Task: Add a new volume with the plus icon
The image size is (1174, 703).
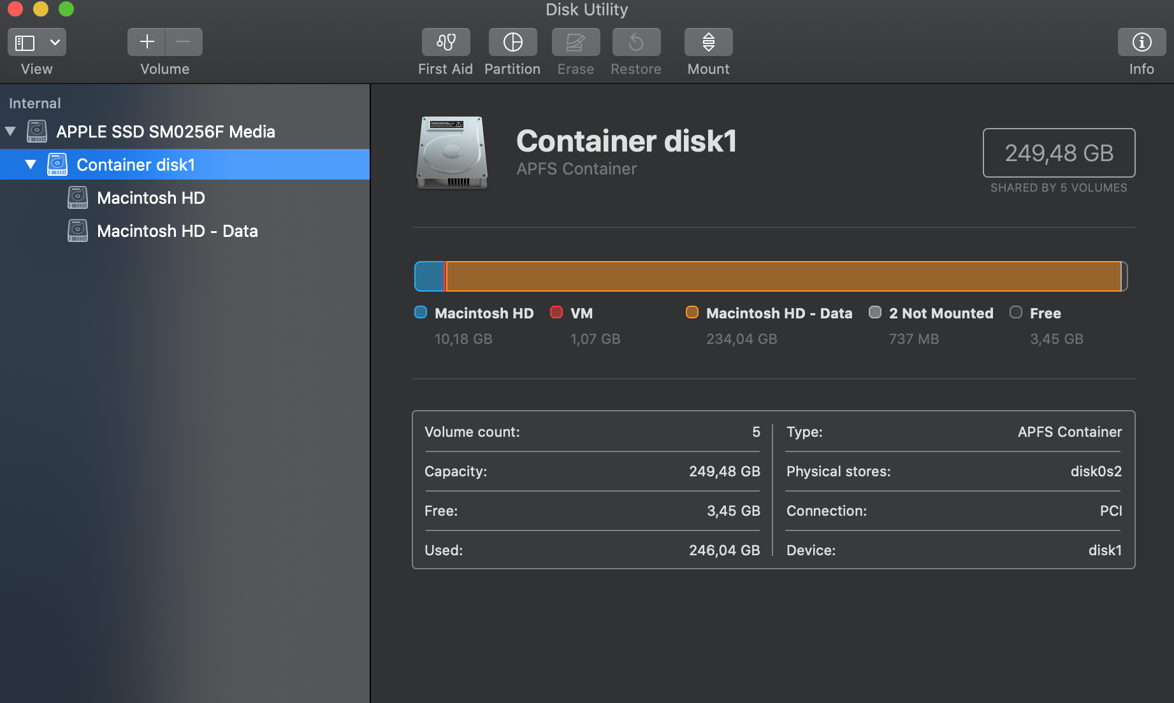Action: click(x=146, y=41)
